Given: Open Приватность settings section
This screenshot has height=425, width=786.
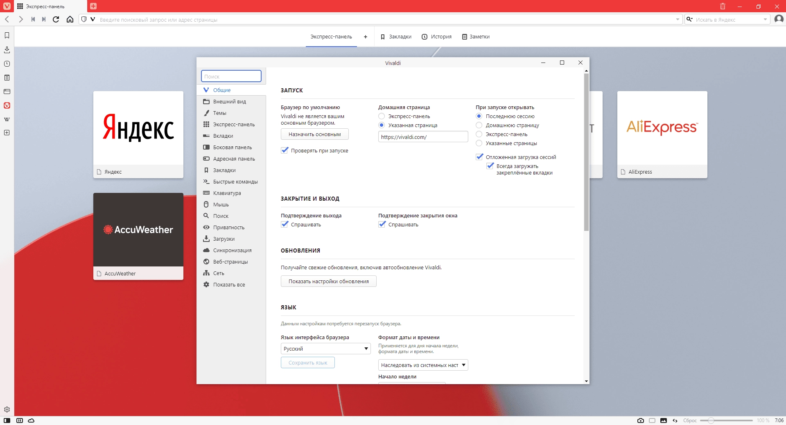Looking at the screenshot, I should [x=231, y=227].
